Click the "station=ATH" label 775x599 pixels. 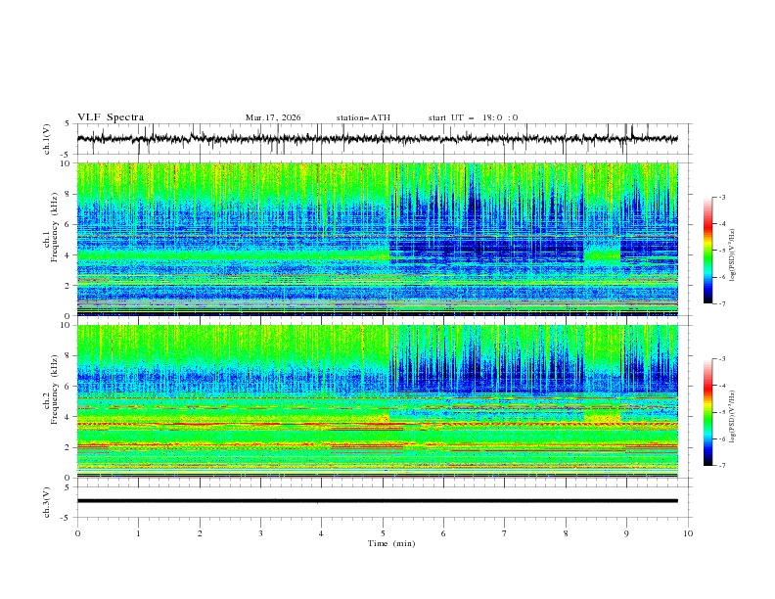coord(363,117)
